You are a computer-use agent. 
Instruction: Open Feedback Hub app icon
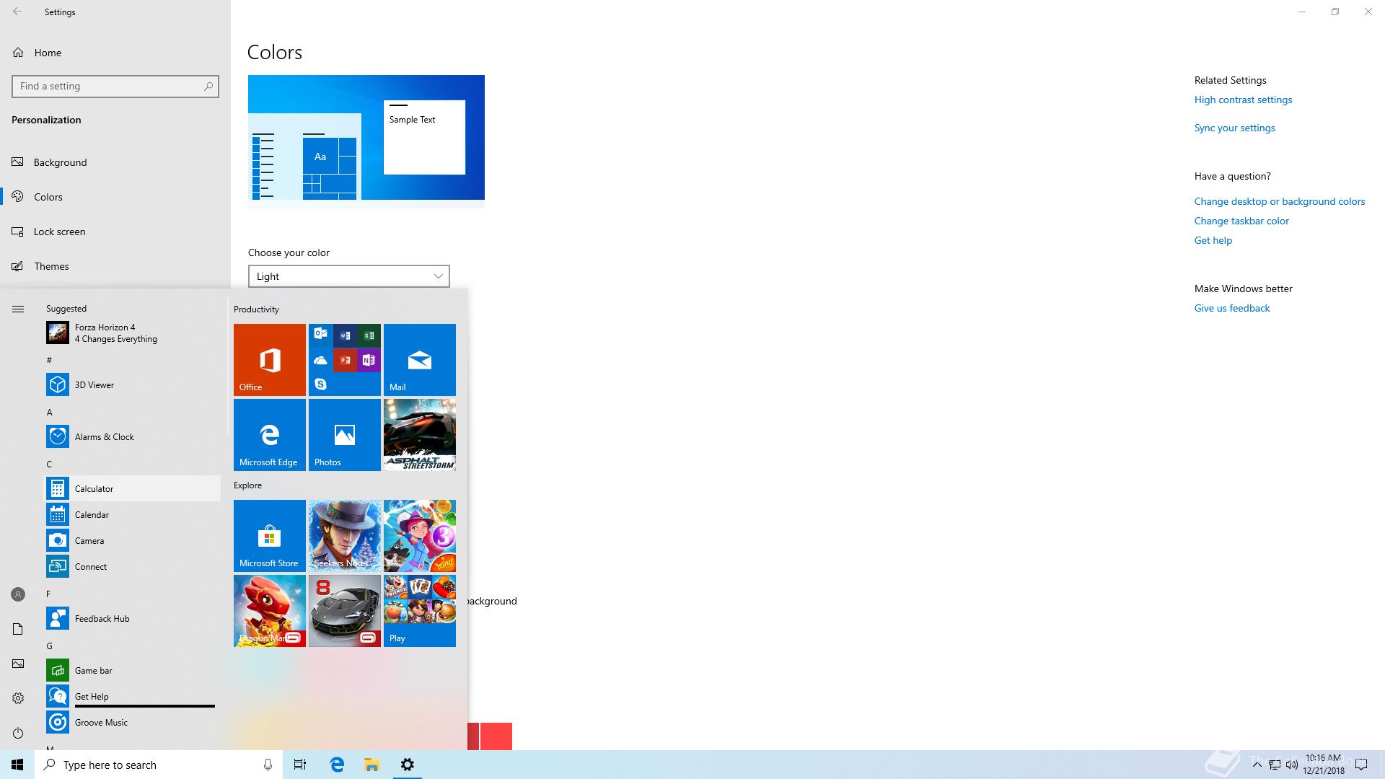coord(58,618)
